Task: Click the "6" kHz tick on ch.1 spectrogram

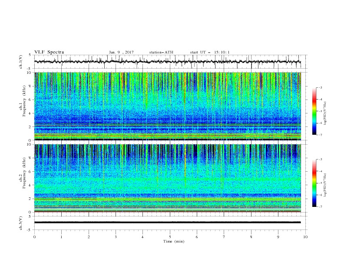Action: (x=31, y=100)
